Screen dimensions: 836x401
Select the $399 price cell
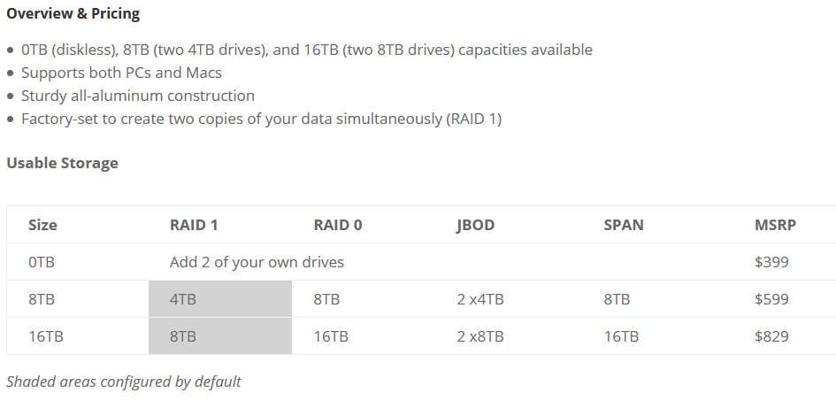coord(771,262)
